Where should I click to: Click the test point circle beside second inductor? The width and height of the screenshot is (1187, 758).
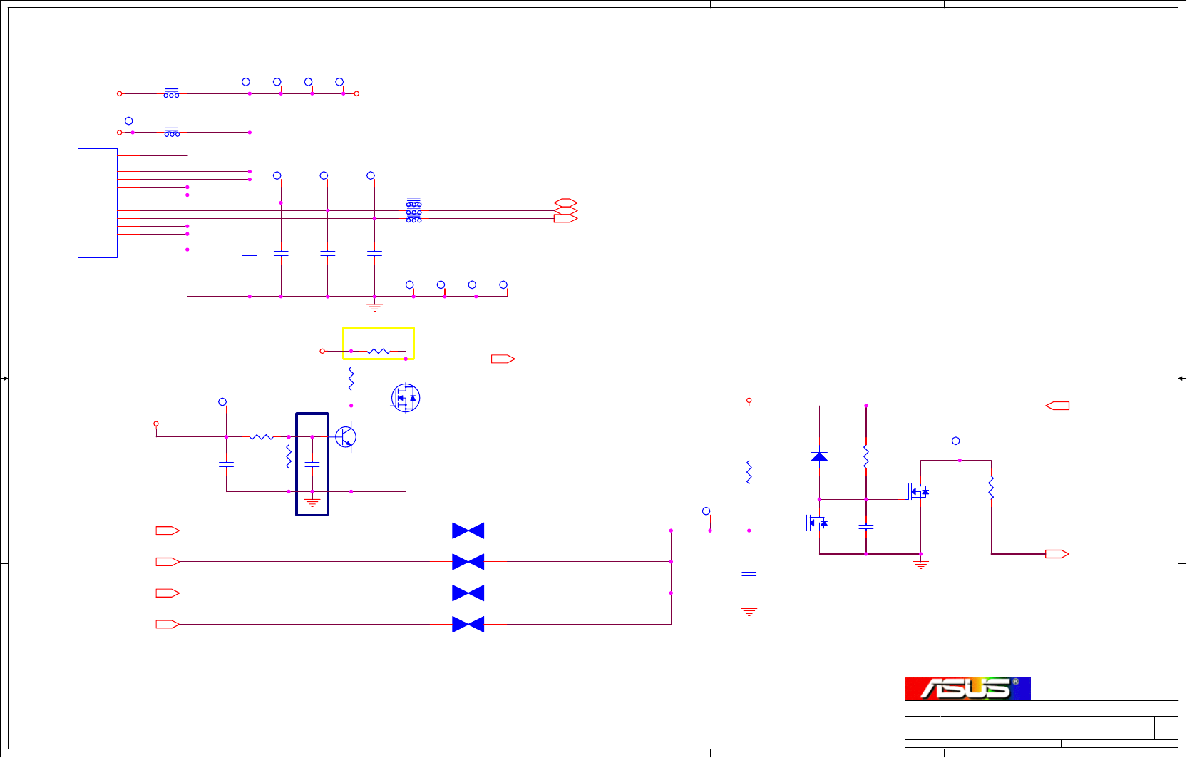(x=129, y=121)
